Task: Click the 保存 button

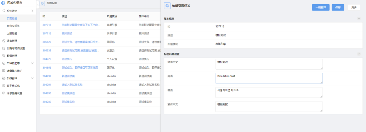Action: click(338, 7)
